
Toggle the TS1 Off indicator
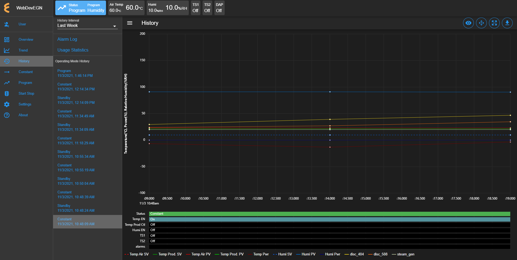pos(196,8)
